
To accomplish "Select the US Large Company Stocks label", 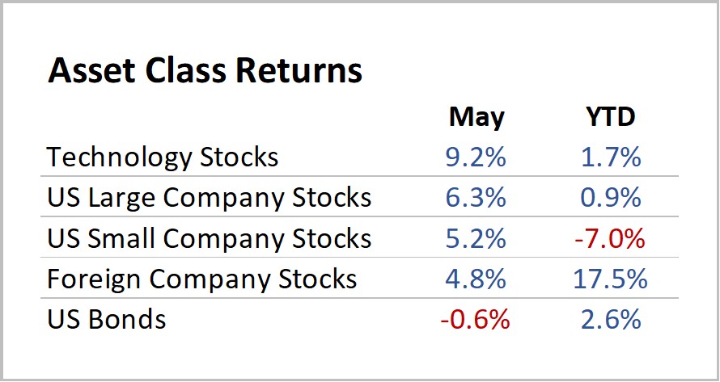I will 210,197.
